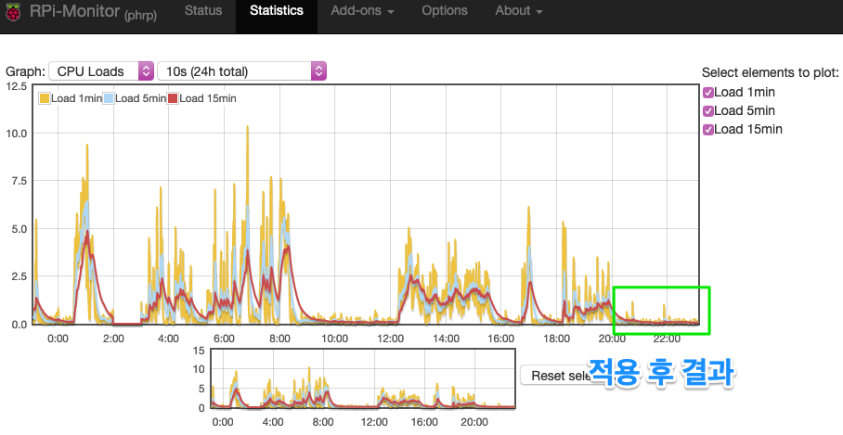
Task: Uncheck the Load 1min checkbox
Action: click(708, 92)
